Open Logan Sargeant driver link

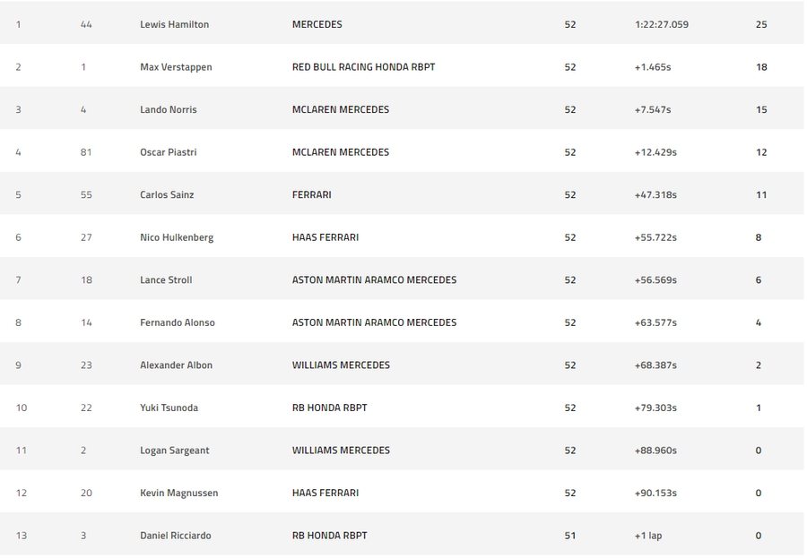click(x=175, y=451)
